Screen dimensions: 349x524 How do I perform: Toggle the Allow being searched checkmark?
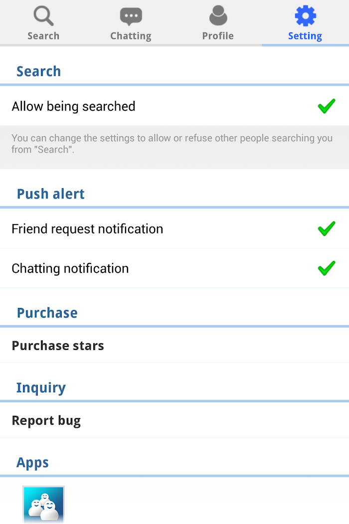pyautogui.click(x=326, y=106)
